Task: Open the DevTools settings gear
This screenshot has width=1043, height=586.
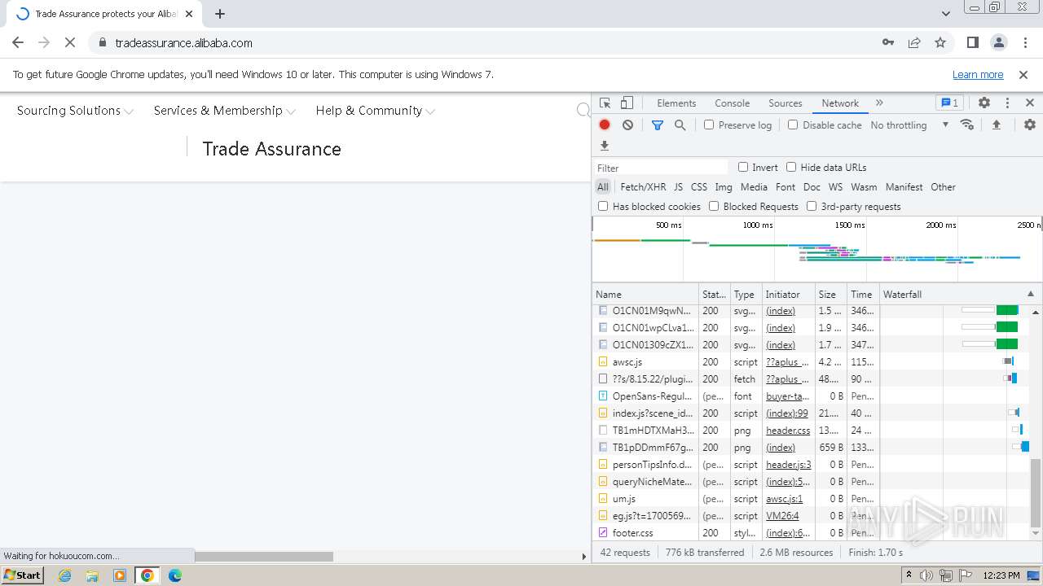Action: [x=984, y=103]
